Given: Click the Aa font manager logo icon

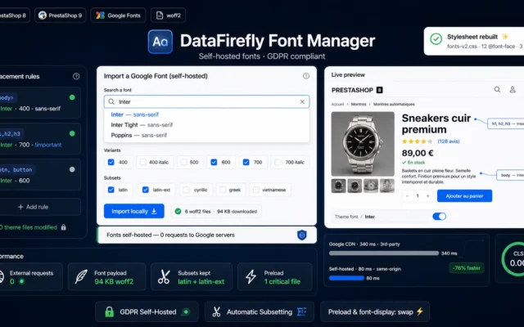Looking at the screenshot, I should pyautogui.click(x=160, y=42).
